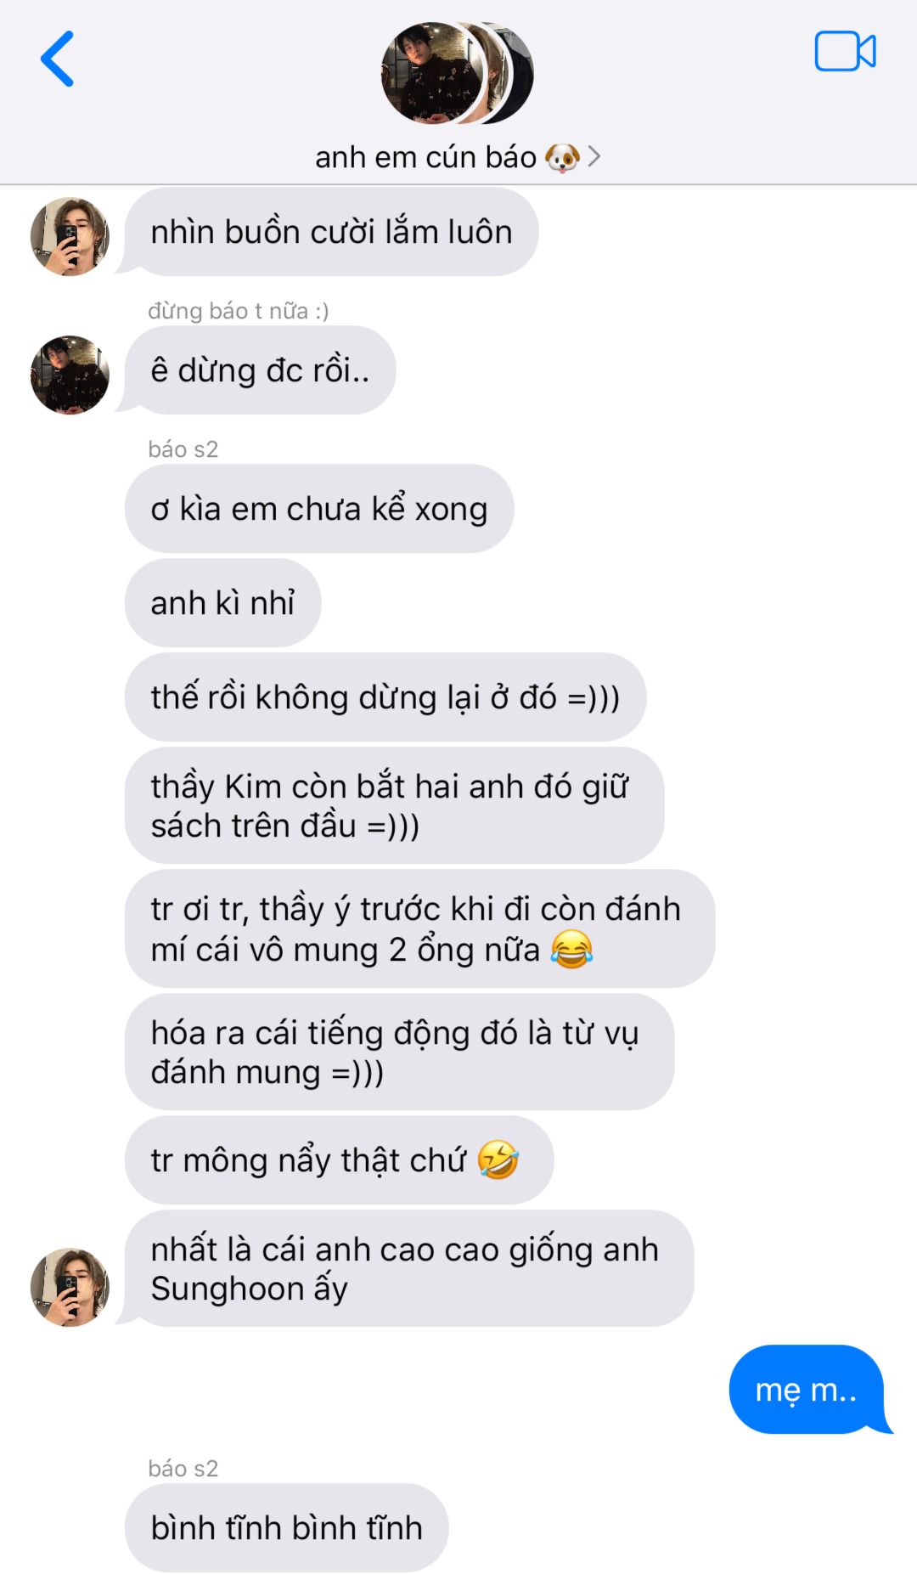Start a video call with camera icon
Image resolution: width=917 pixels, height=1574 pixels.
(x=845, y=52)
